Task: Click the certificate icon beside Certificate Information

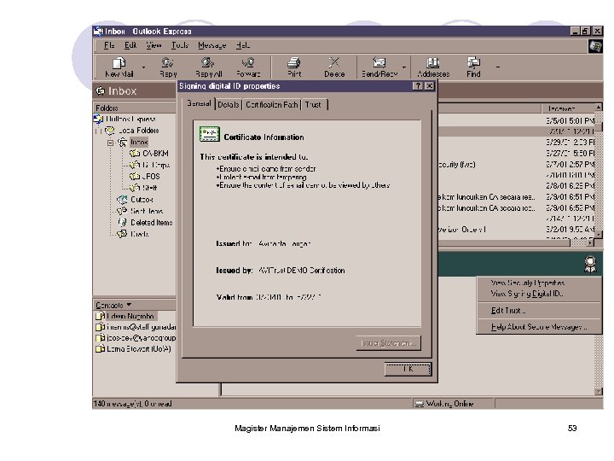Action: tap(210, 134)
